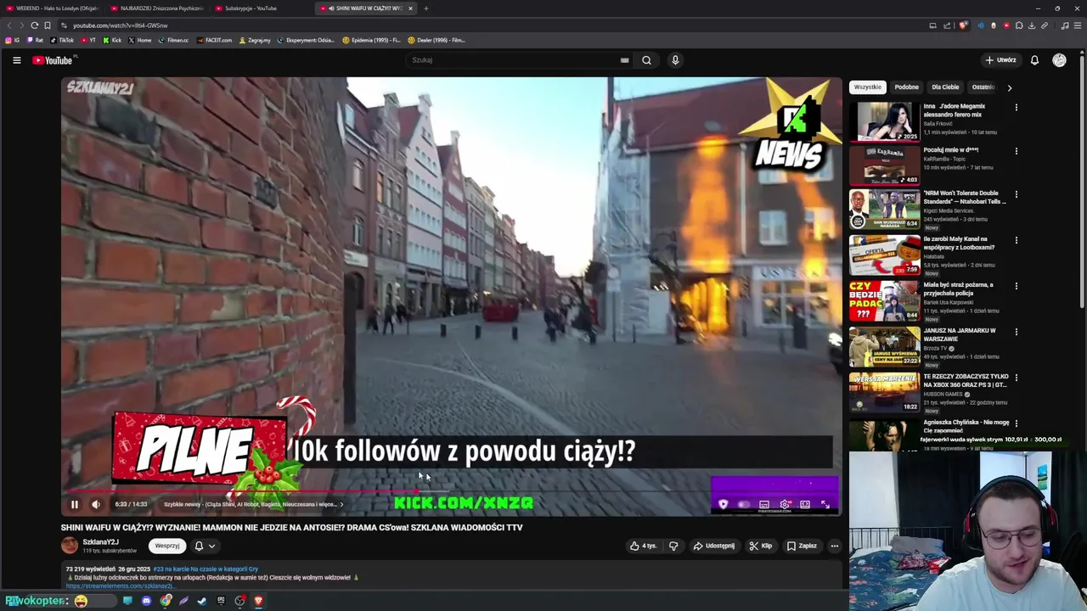This screenshot has height=611, width=1087.
Task: Expand the chapter title 'Szybkie newsy' chevron
Action: point(341,504)
